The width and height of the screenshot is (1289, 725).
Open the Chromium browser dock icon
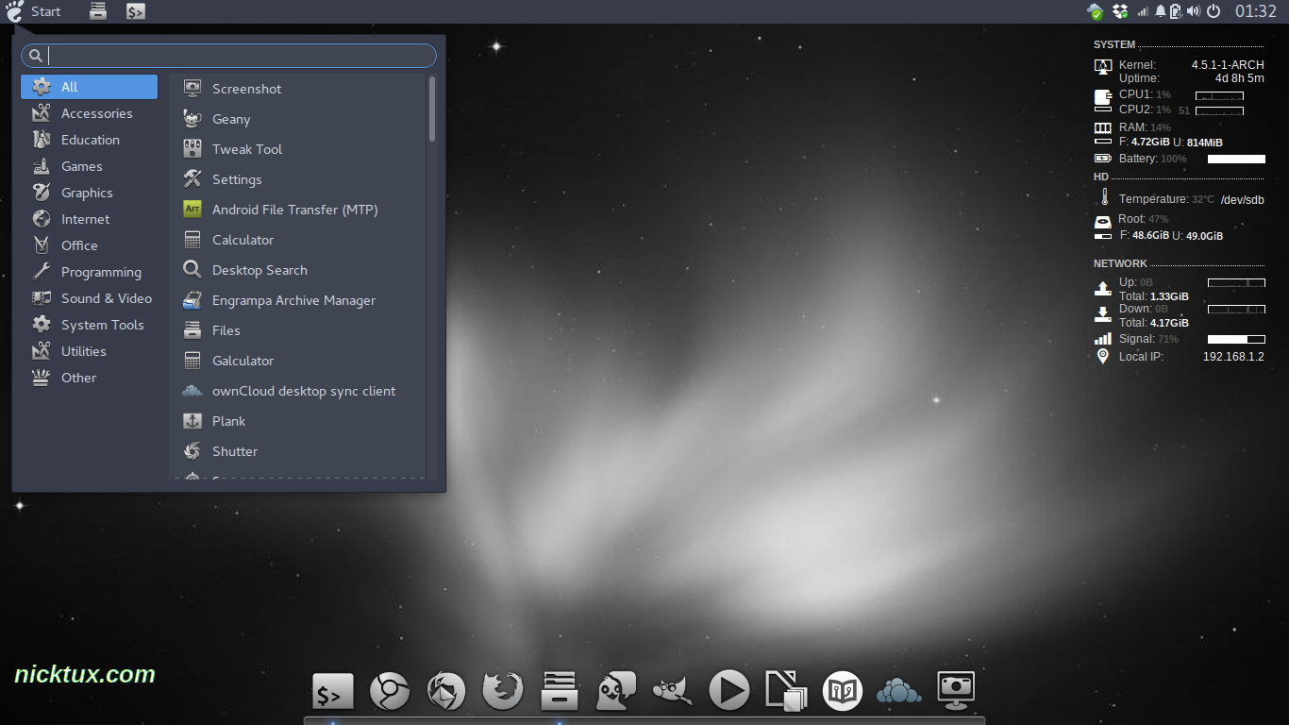coord(389,692)
